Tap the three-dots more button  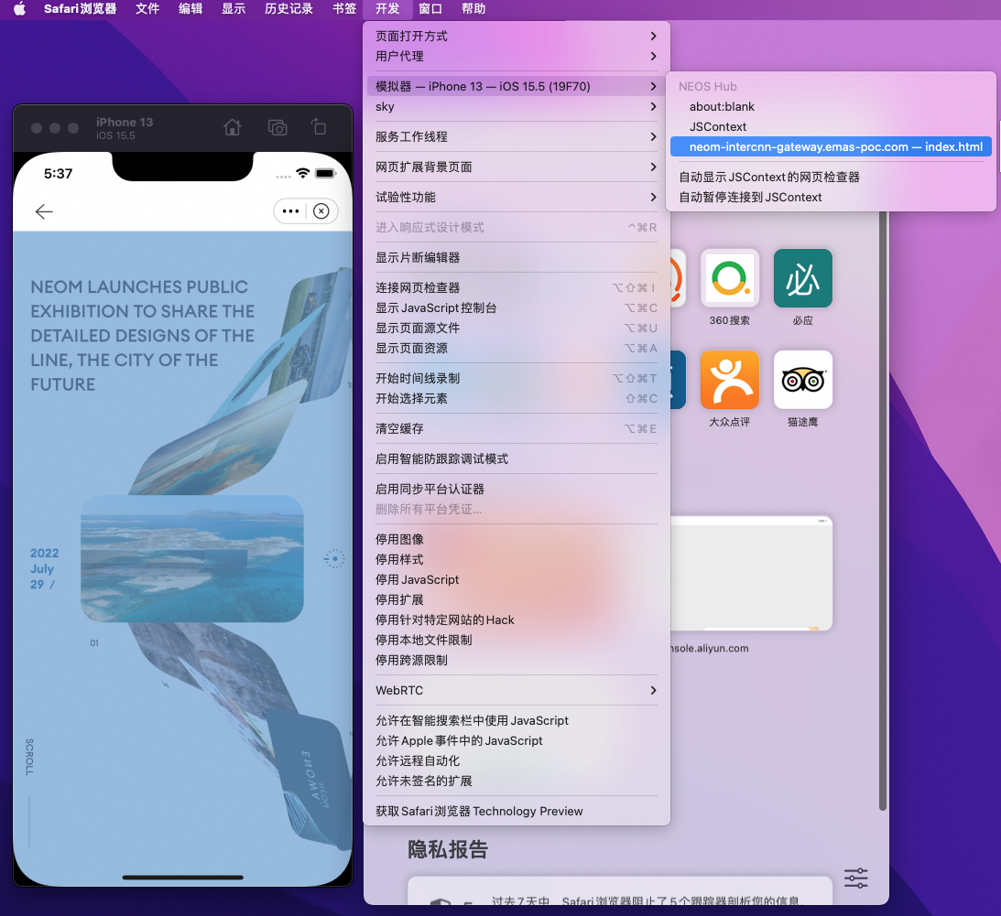pos(290,211)
